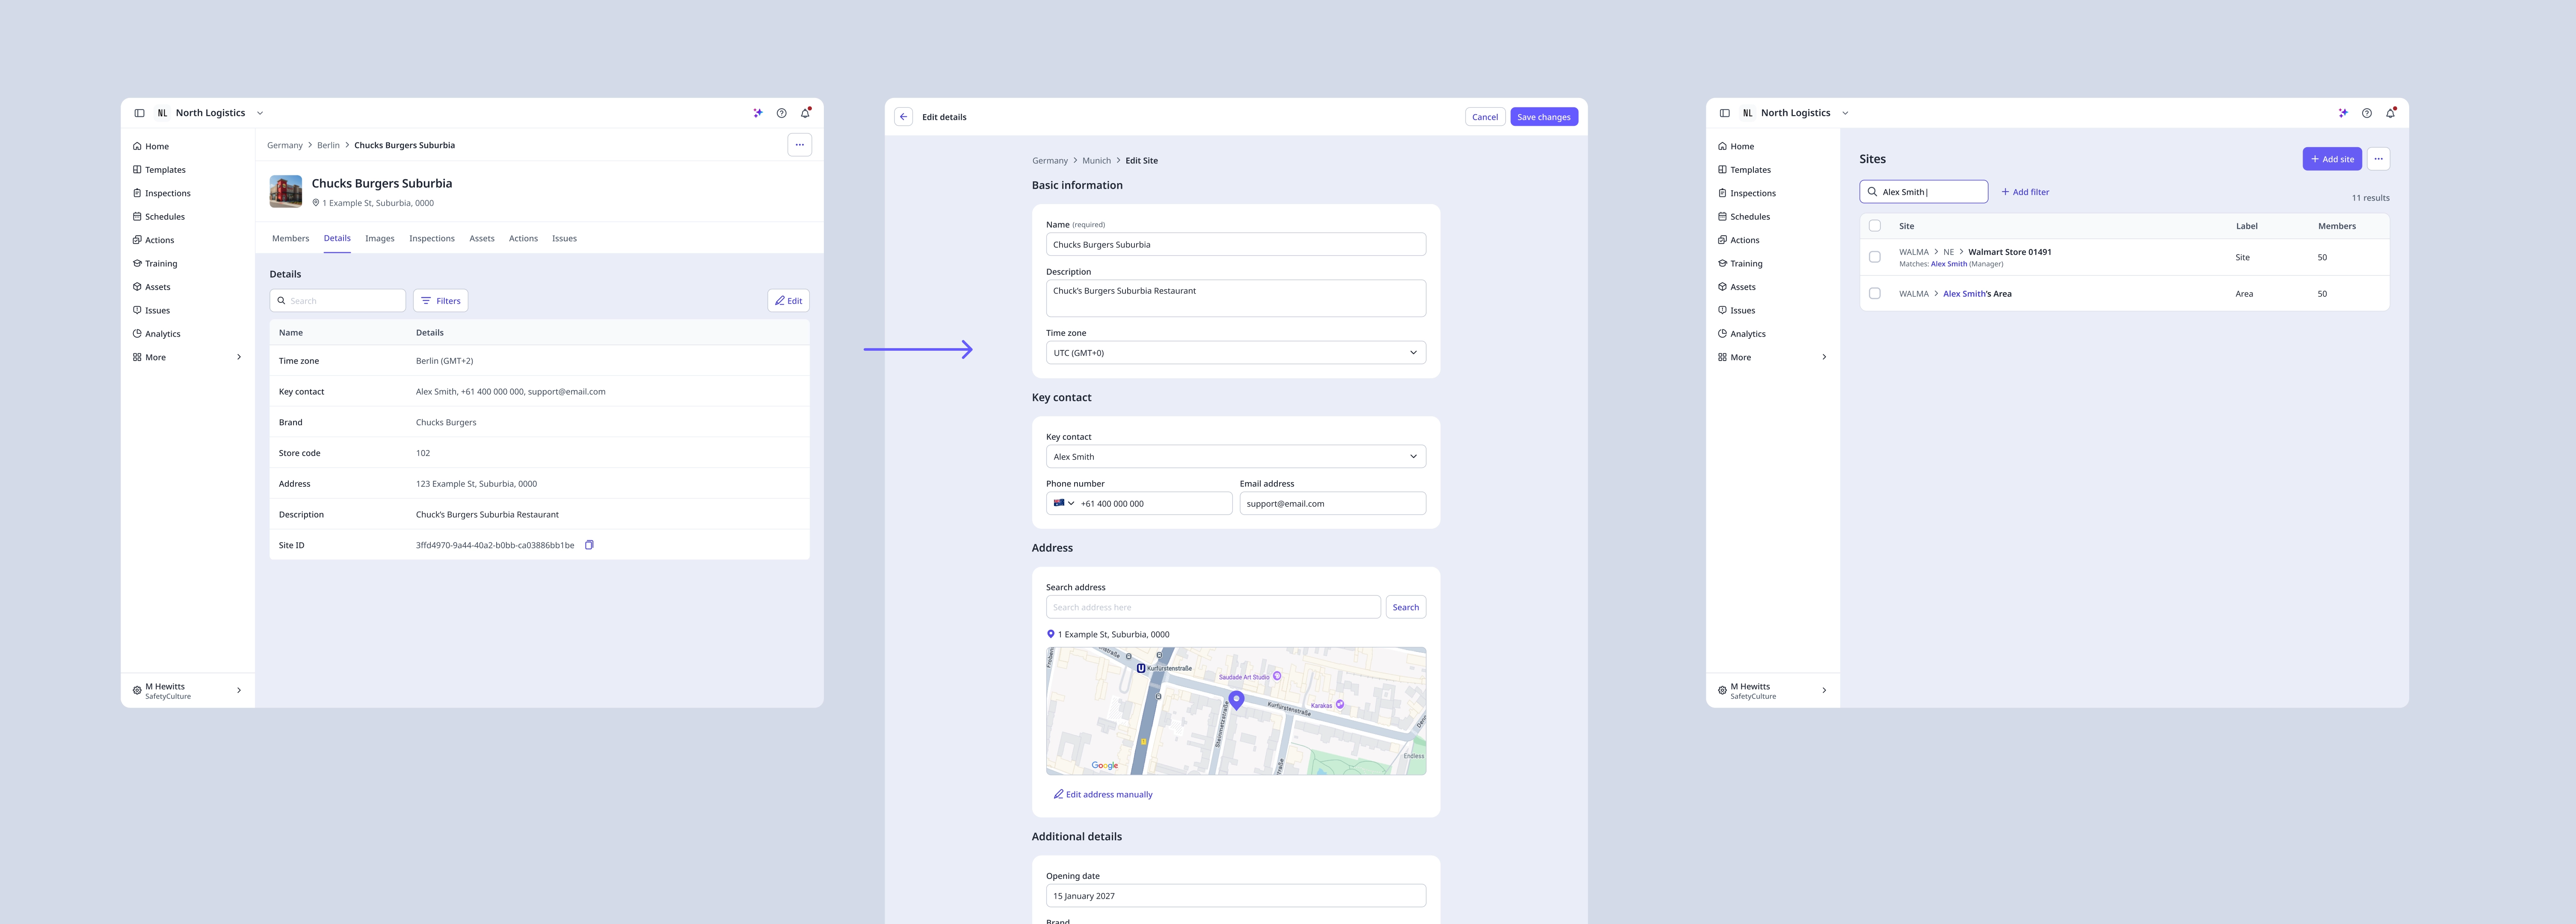Screen dimensions: 2576x924
Task: Switch to Inspections tab of site
Action: coord(432,238)
